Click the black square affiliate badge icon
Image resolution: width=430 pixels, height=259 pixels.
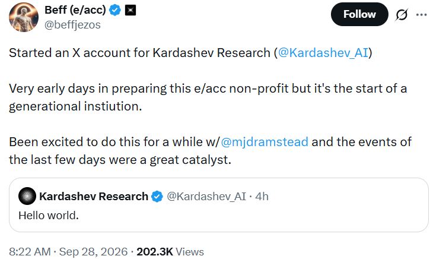[x=130, y=11]
